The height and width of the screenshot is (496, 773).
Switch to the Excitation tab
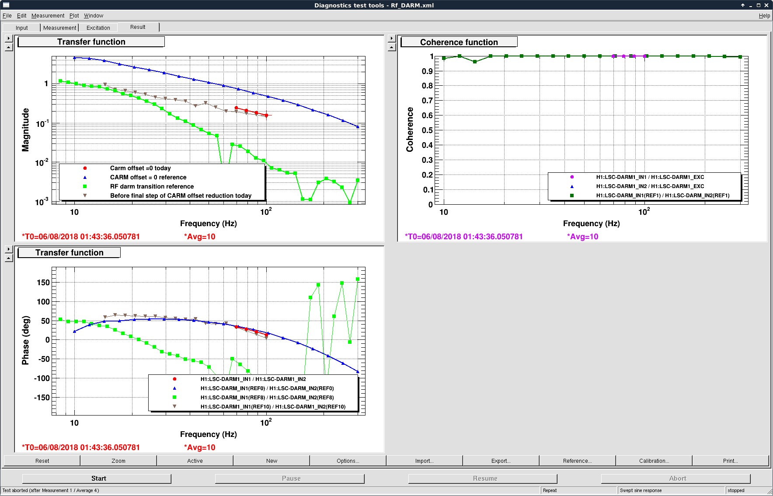click(x=98, y=28)
